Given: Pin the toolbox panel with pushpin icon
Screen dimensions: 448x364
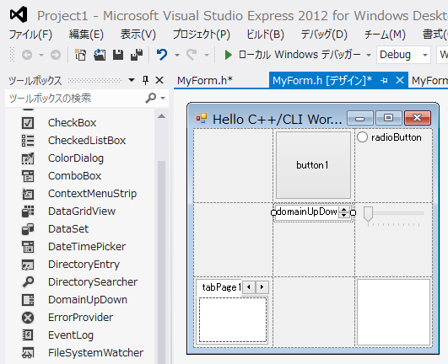Looking at the screenshot, I should click(x=145, y=80).
